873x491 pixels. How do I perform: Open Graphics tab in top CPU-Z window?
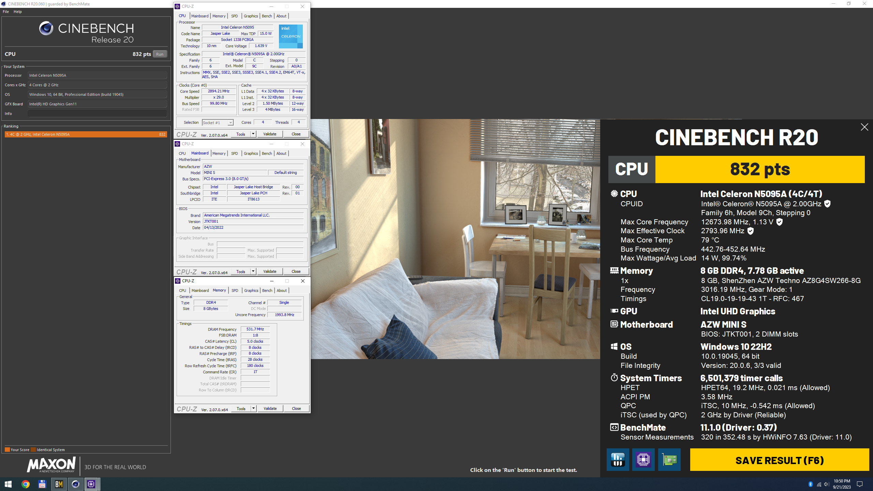coord(251,16)
